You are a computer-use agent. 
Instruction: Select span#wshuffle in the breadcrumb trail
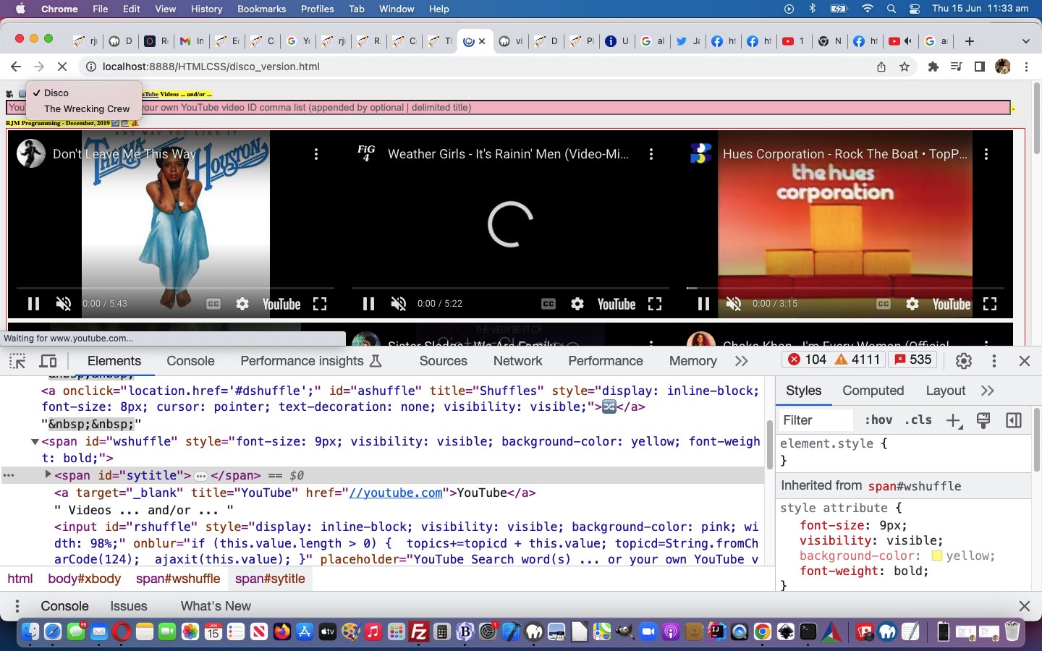[178, 579]
